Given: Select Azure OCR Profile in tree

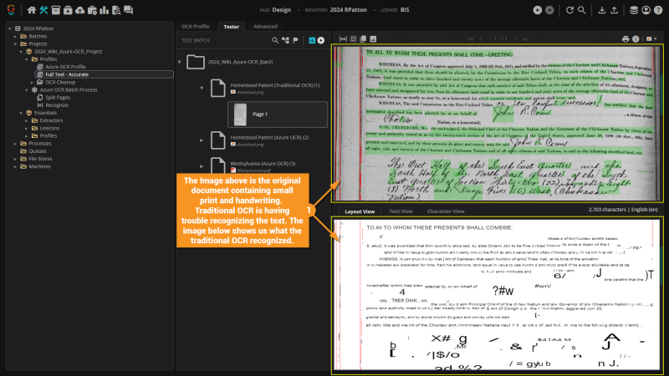Looking at the screenshot, I should 64,67.
